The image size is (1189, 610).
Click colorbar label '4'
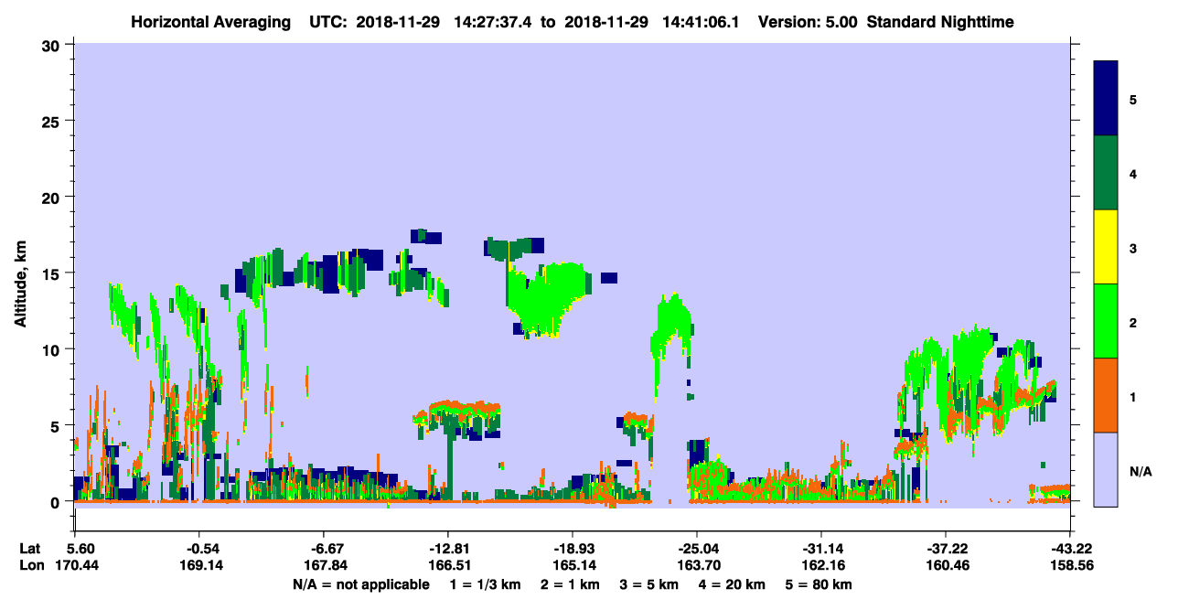pos(1133,173)
